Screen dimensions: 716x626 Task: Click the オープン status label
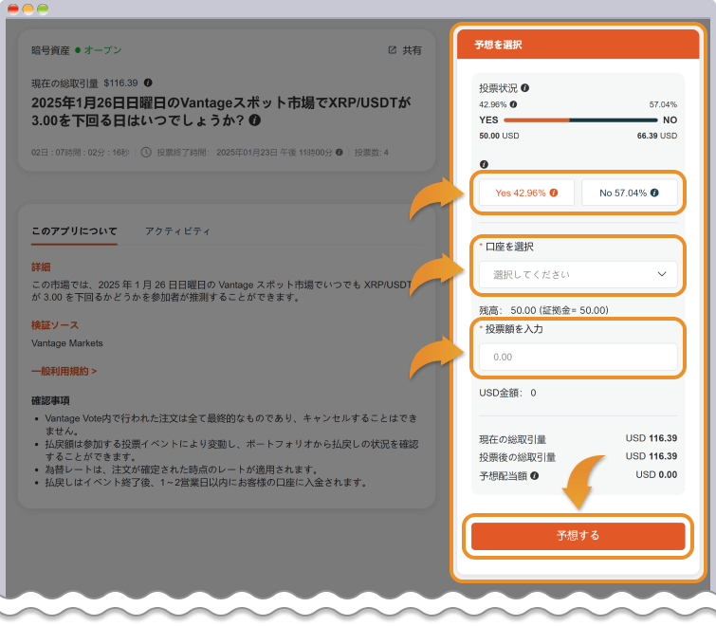(x=102, y=49)
